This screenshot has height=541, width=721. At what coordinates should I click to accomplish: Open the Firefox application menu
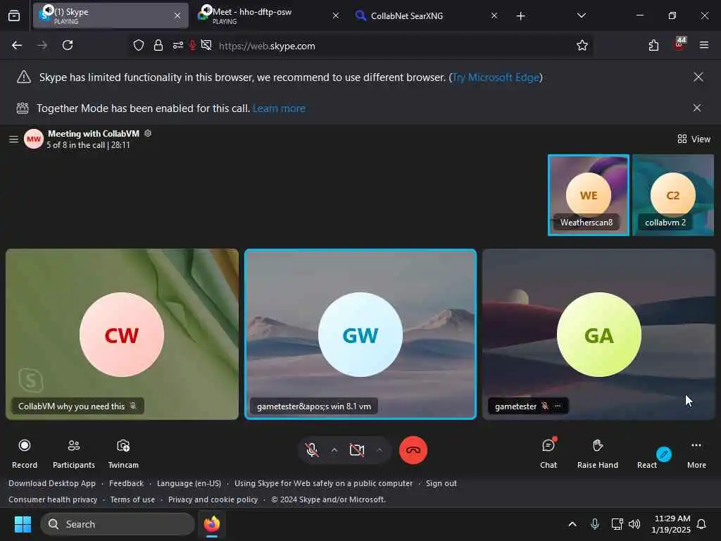703,45
